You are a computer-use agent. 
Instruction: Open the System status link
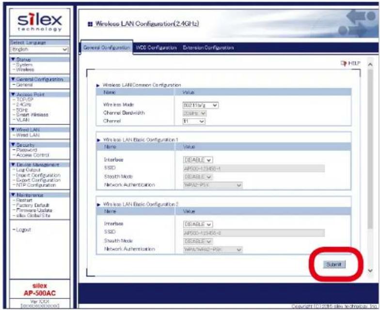[x=24, y=65]
